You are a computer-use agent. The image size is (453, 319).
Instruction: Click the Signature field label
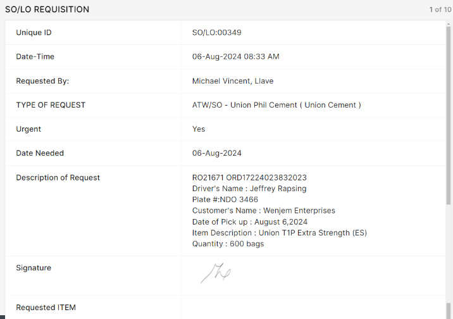pyautogui.click(x=34, y=268)
